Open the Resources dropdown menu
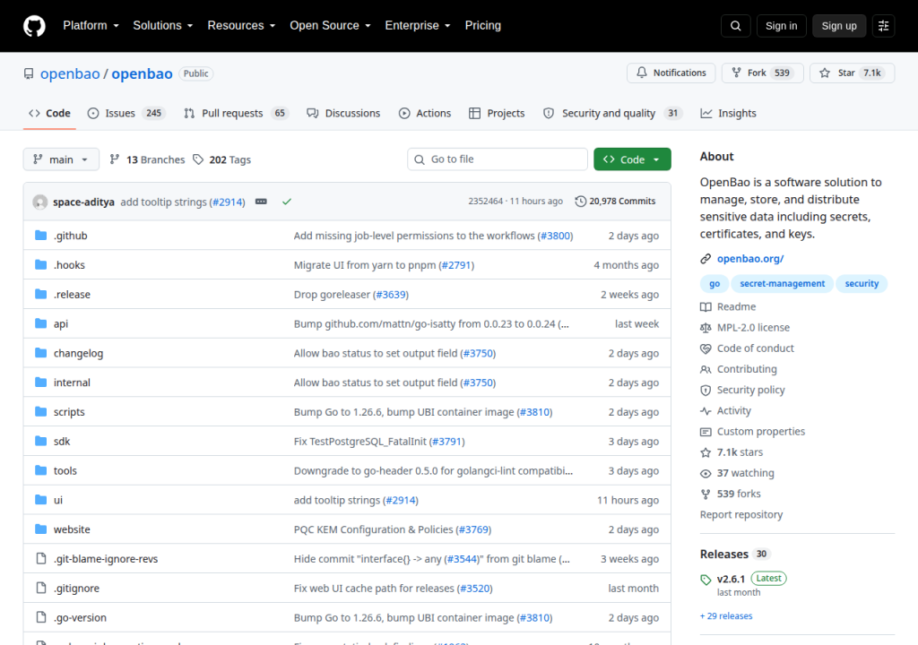Viewport: 918px width, 645px height. [241, 26]
